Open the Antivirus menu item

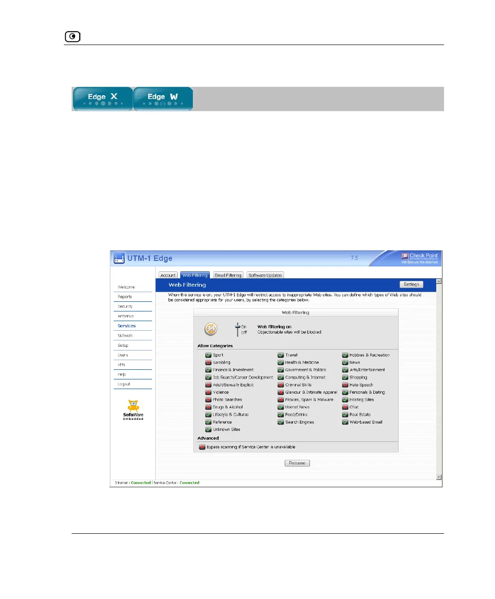126,316
